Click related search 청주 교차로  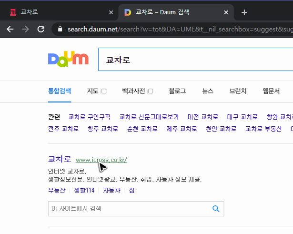tap(103, 129)
